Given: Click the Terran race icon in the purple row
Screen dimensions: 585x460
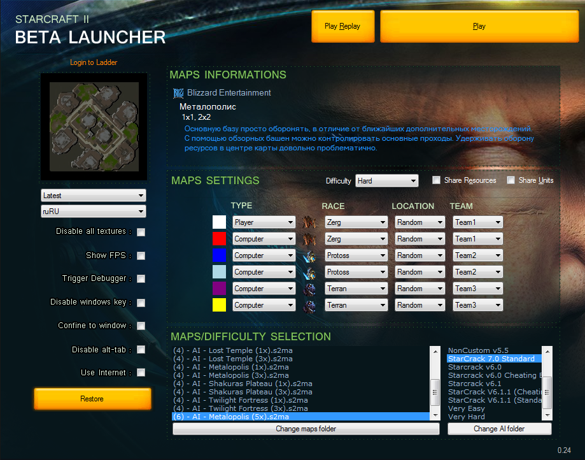Looking at the screenshot, I should (x=309, y=289).
